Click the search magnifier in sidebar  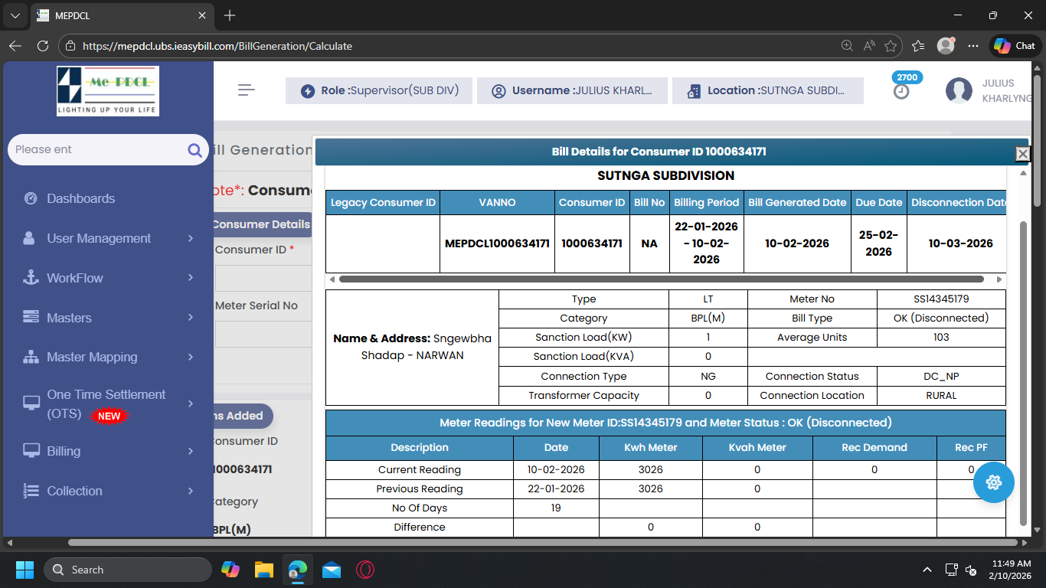(x=194, y=150)
